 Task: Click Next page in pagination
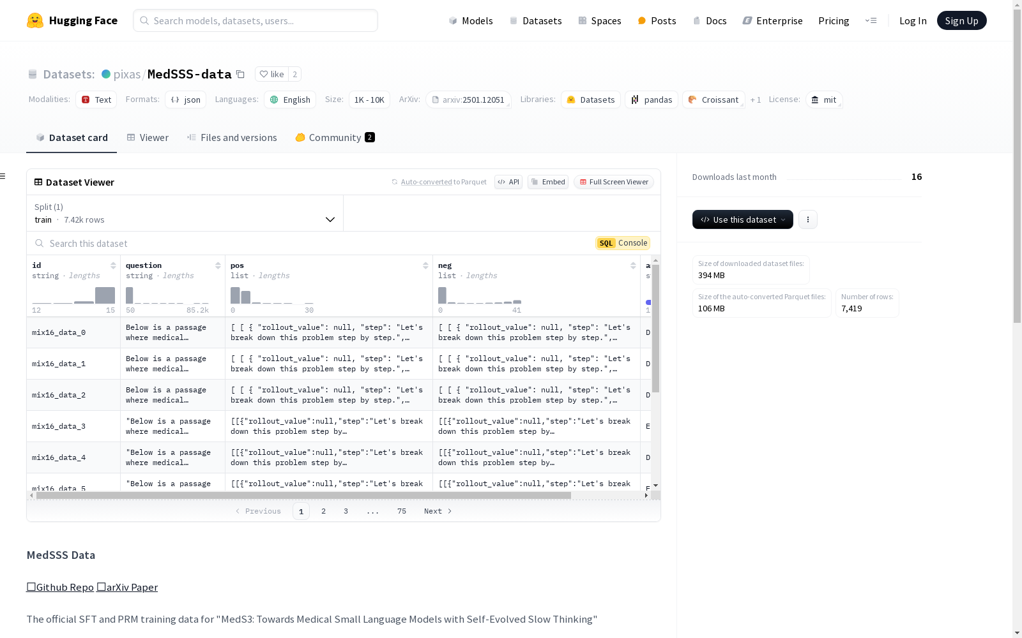point(438,511)
